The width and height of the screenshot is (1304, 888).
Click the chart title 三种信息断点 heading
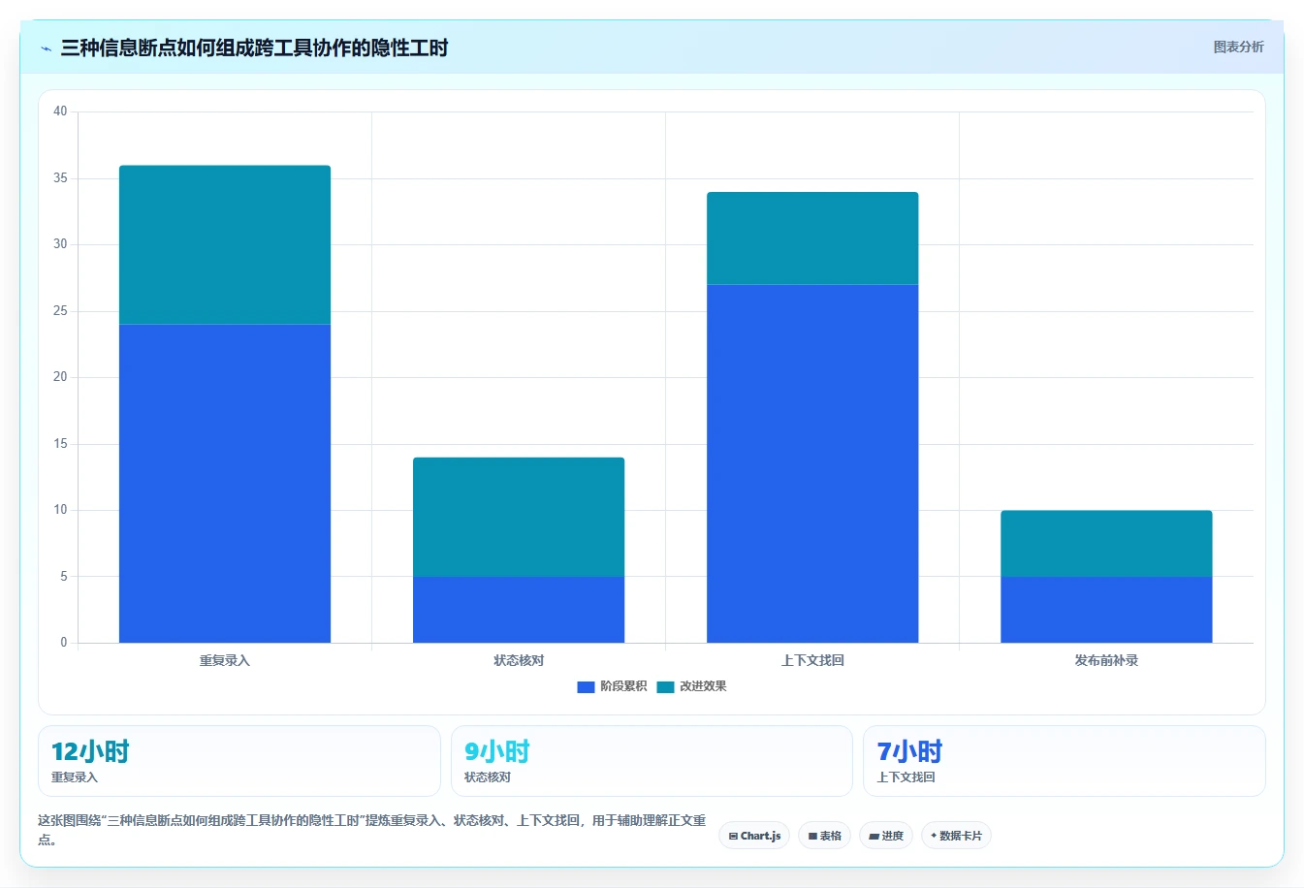point(254,48)
